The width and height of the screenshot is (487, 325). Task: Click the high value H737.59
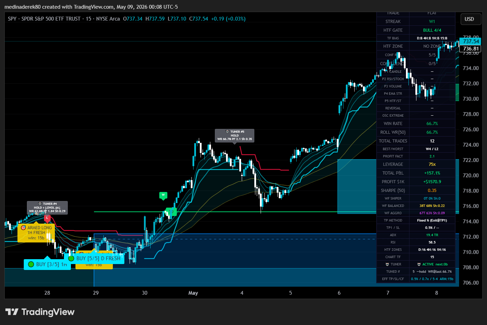point(155,19)
